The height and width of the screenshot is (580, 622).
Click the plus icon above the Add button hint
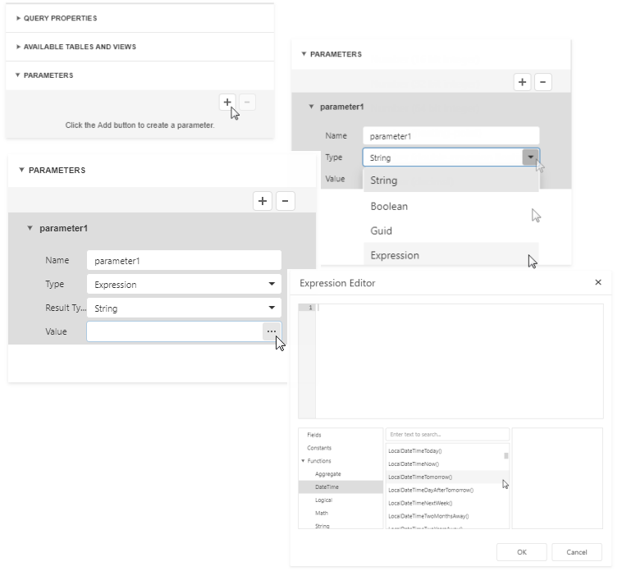(x=226, y=103)
